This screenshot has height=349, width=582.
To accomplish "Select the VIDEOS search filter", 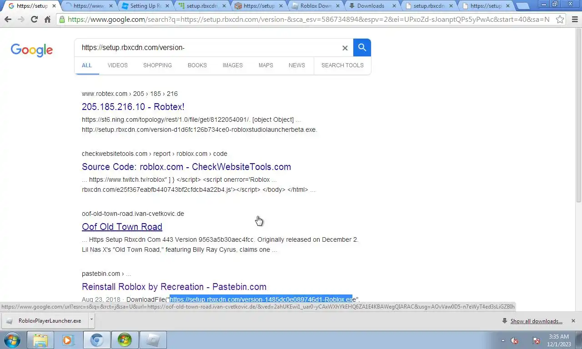I will pos(118,65).
